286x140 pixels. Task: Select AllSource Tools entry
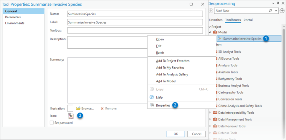pos(229,59)
